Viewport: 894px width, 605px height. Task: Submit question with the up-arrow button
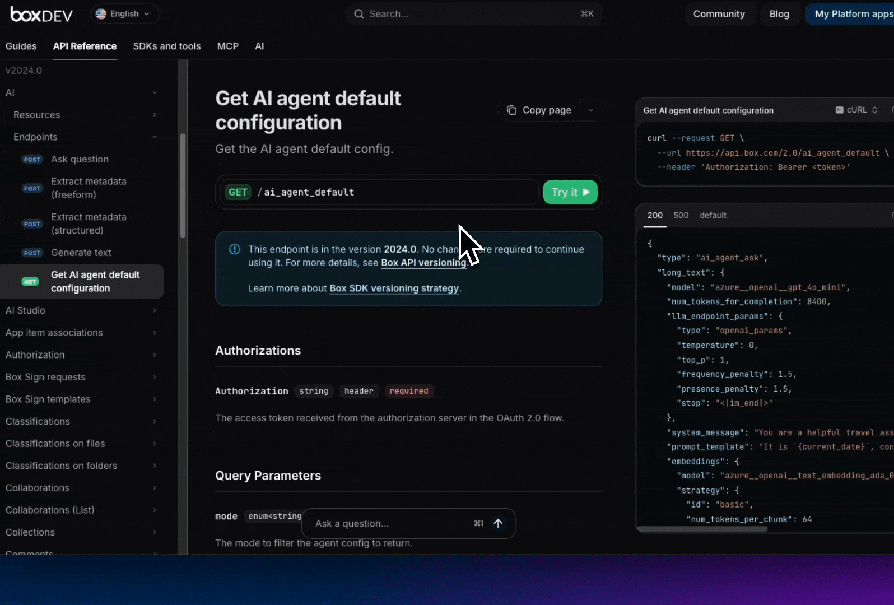pos(498,523)
